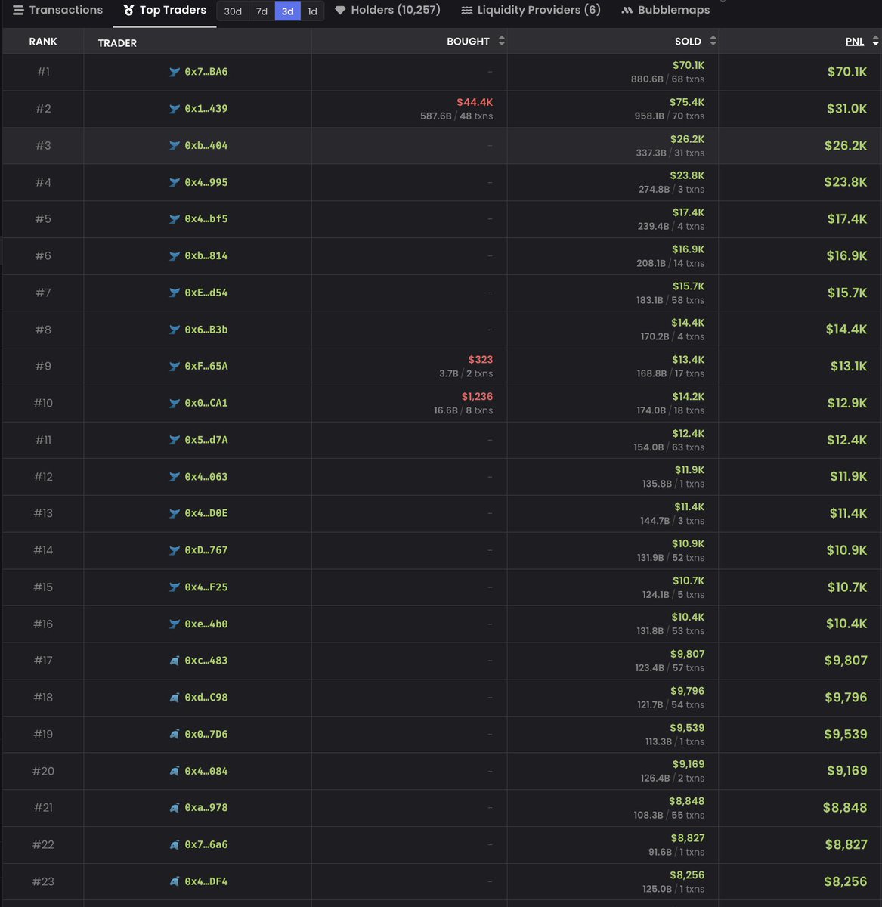Image resolution: width=882 pixels, height=907 pixels.
Task: Click whale icon beside trader 0xE…d54
Action: pos(175,293)
